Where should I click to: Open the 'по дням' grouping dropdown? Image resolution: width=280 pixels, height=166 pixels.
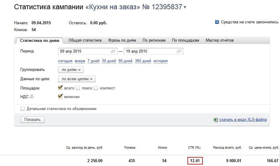[x=71, y=70]
